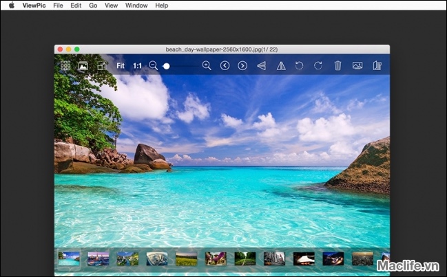447x277 pixels.
Task: Click the resize-window-to-image icon
Action: pos(102,66)
